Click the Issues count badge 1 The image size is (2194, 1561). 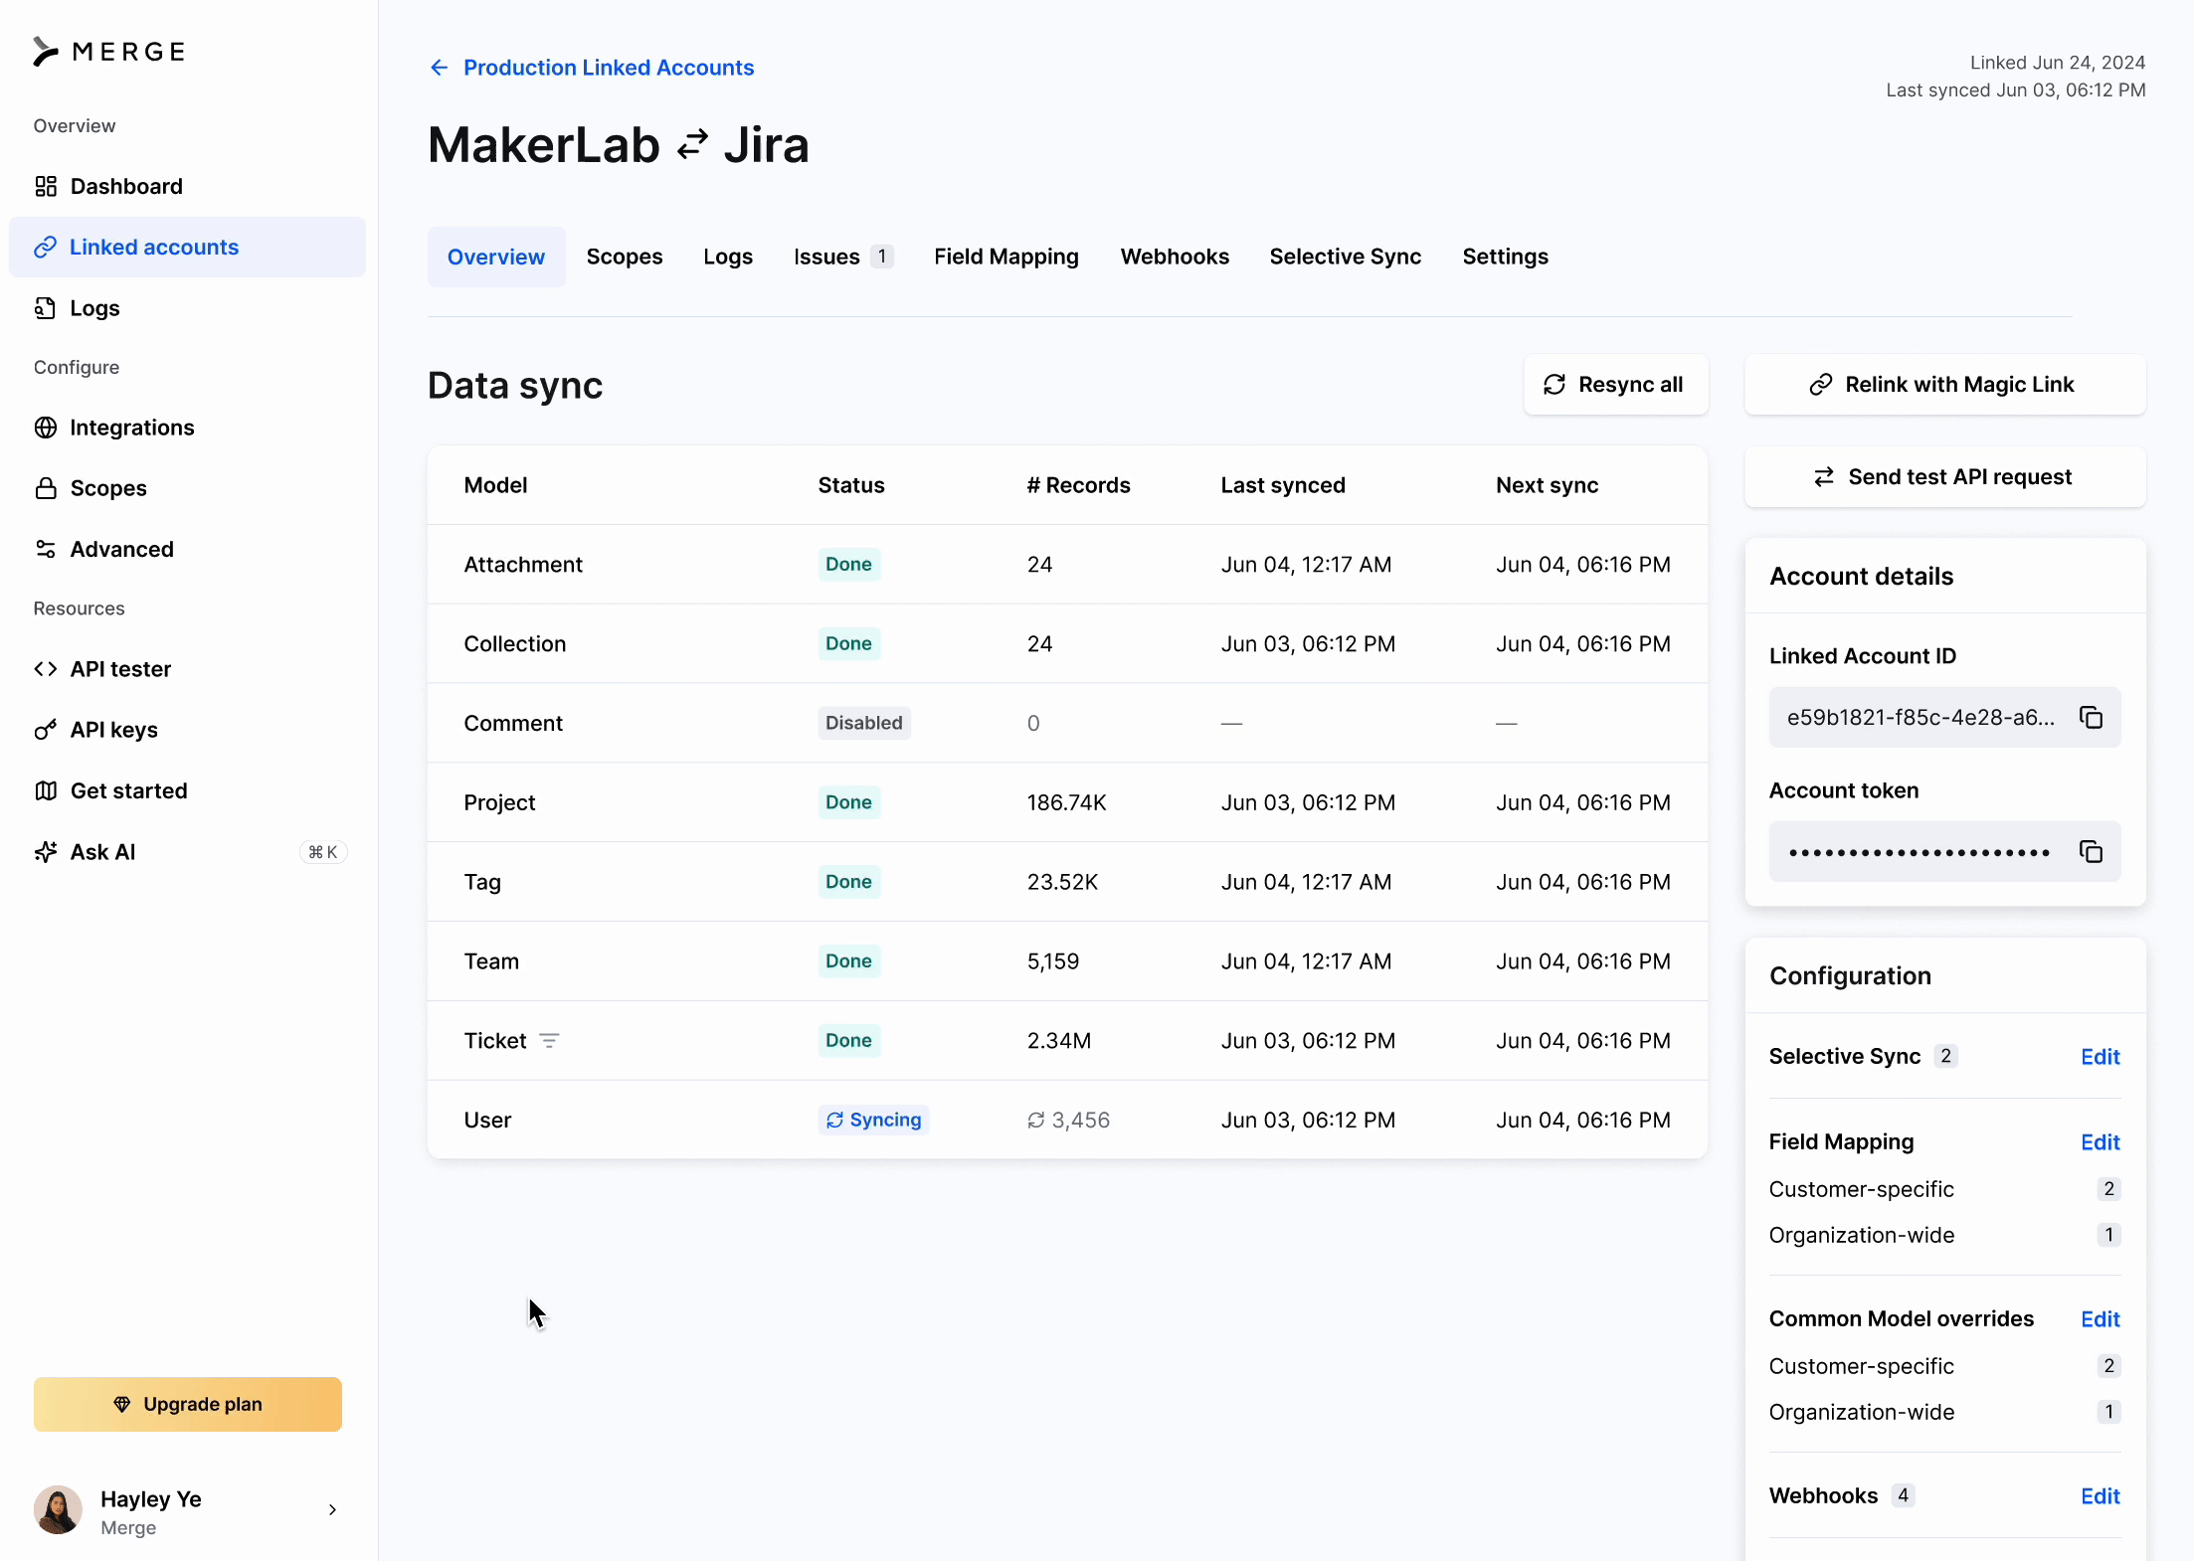point(882,257)
